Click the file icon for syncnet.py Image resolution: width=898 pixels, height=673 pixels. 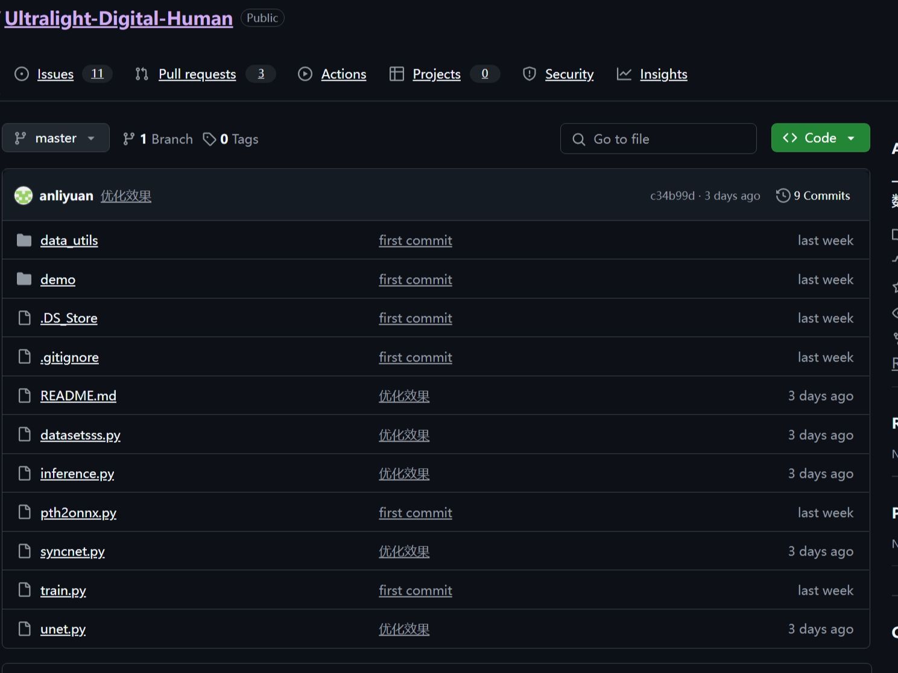(x=24, y=551)
